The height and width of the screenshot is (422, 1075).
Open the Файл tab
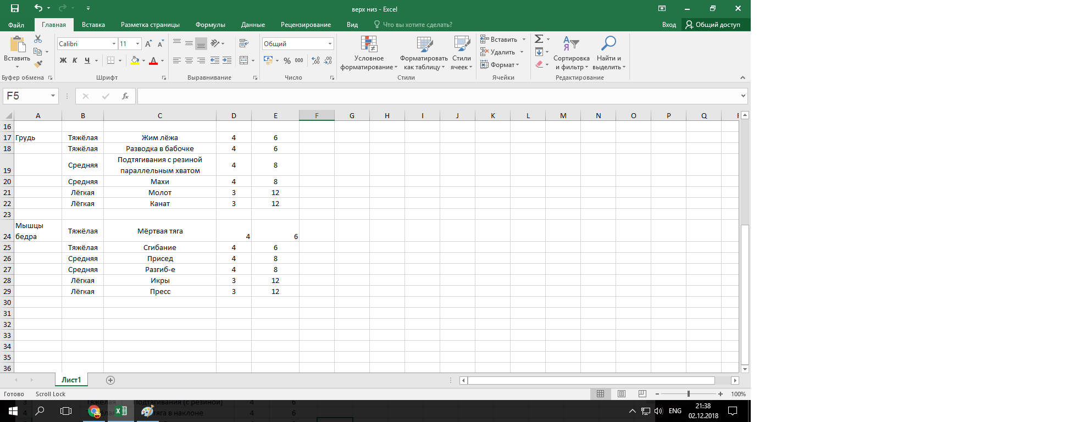[16, 25]
